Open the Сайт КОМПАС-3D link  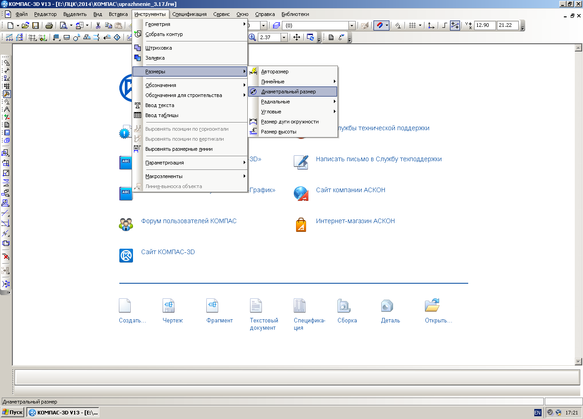(x=168, y=252)
